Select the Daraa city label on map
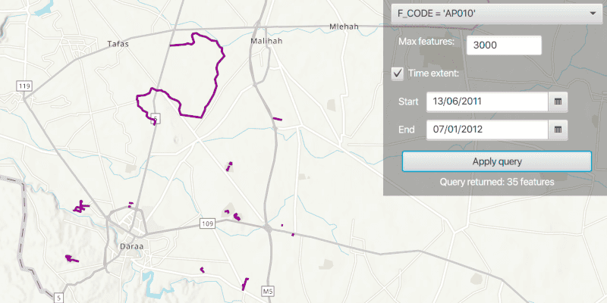This screenshot has height=303, width=607. pyautogui.click(x=131, y=246)
